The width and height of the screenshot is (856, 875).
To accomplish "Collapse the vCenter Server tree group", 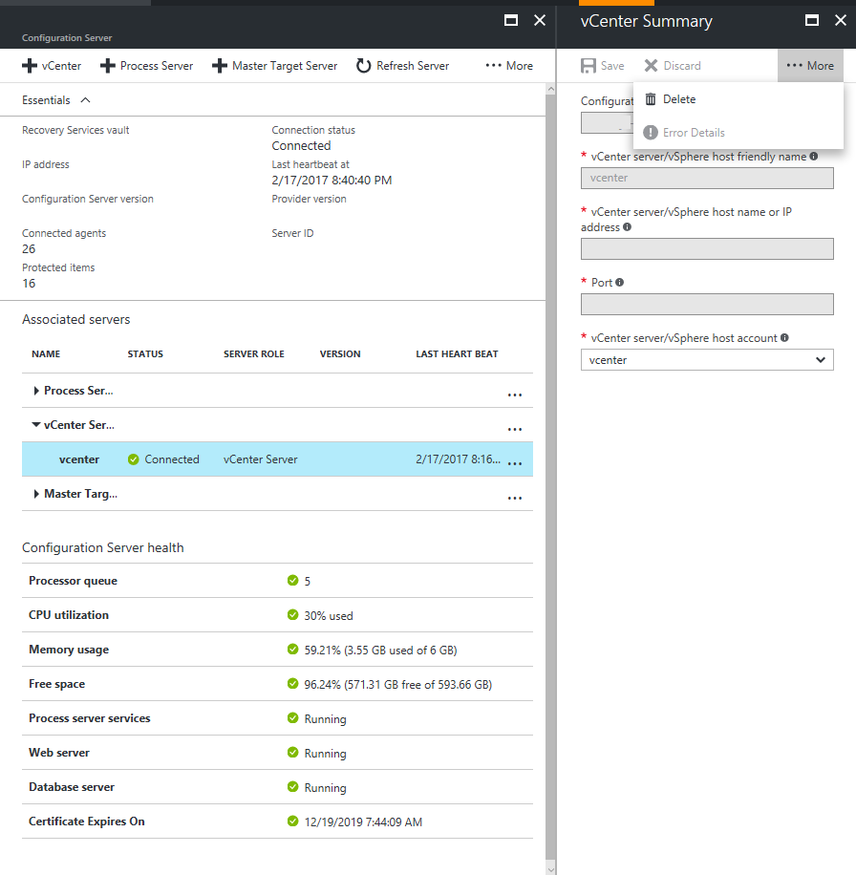I will [x=36, y=425].
